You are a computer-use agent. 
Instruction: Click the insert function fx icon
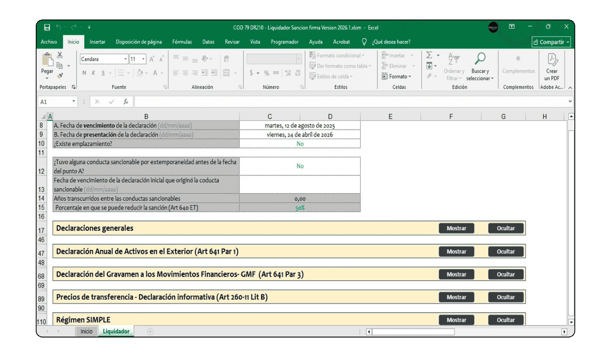click(x=126, y=102)
